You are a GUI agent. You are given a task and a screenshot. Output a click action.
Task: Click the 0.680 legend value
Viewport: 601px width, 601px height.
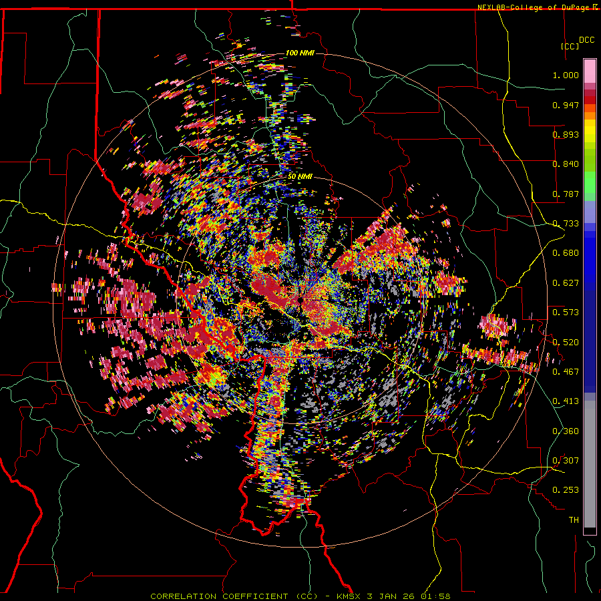(566, 253)
